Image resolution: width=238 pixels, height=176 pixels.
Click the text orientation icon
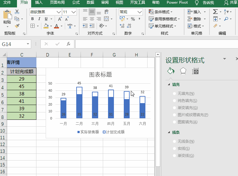pos(101,26)
